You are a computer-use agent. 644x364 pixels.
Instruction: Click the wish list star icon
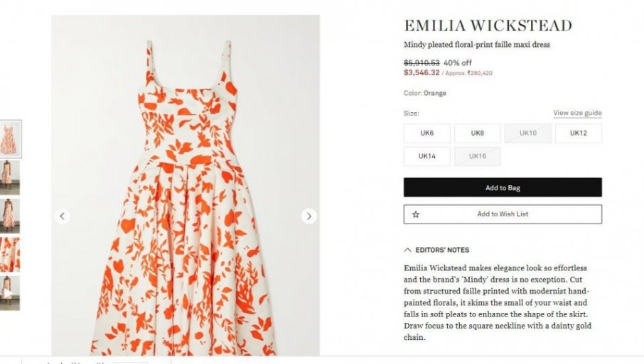pos(416,214)
